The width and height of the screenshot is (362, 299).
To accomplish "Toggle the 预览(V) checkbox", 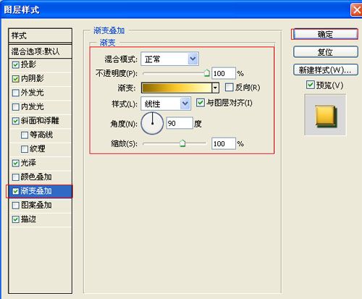I will [x=311, y=85].
